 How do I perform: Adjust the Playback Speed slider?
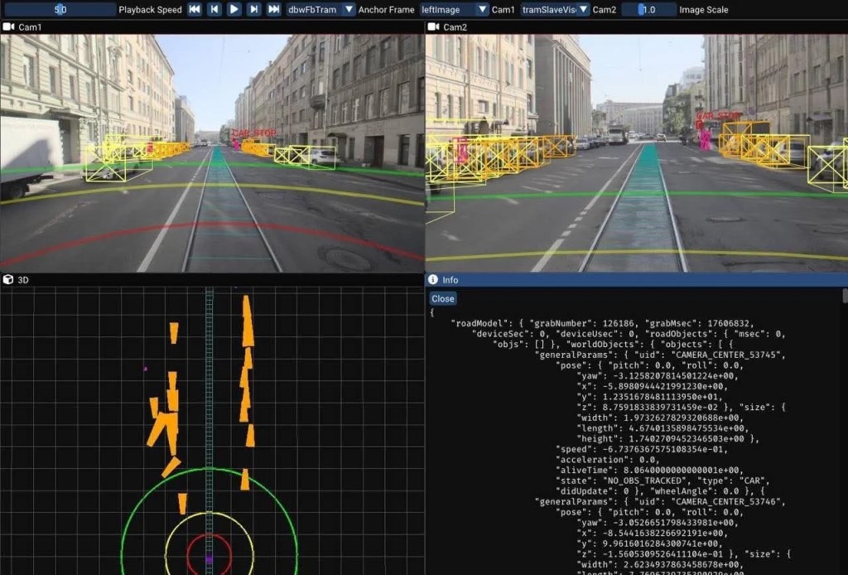pyautogui.click(x=60, y=9)
